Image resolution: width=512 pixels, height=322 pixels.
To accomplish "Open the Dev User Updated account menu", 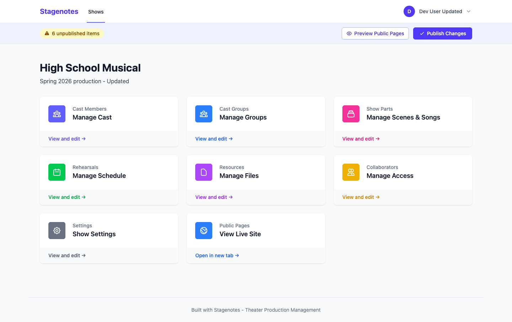I will pyautogui.click(x=440, y=11).
